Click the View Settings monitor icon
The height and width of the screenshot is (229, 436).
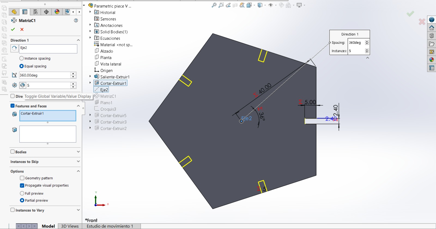[x=299, y=5]
